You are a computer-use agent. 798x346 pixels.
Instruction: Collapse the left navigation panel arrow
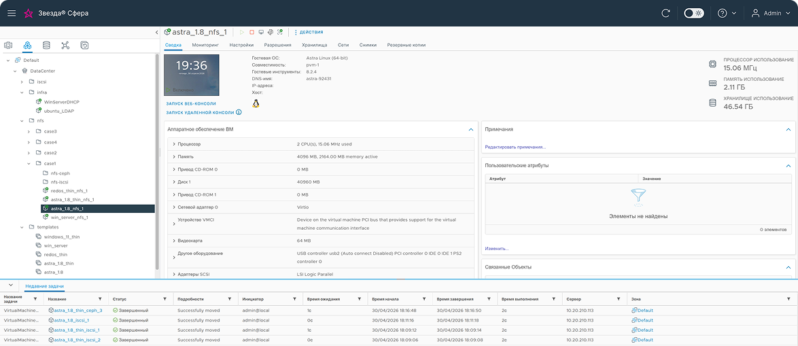tap(157, 33)
